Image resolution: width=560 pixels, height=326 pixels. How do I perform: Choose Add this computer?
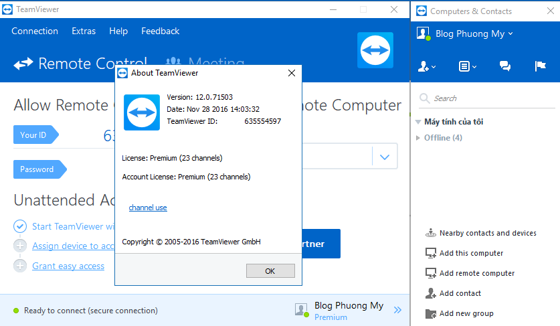pos(471,253)
